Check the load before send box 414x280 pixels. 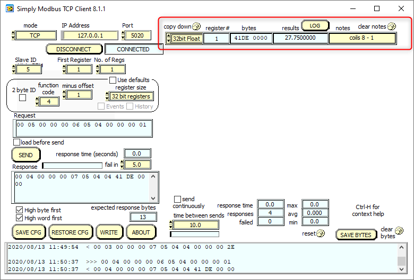pyautogui.click(x=17, y=142)
